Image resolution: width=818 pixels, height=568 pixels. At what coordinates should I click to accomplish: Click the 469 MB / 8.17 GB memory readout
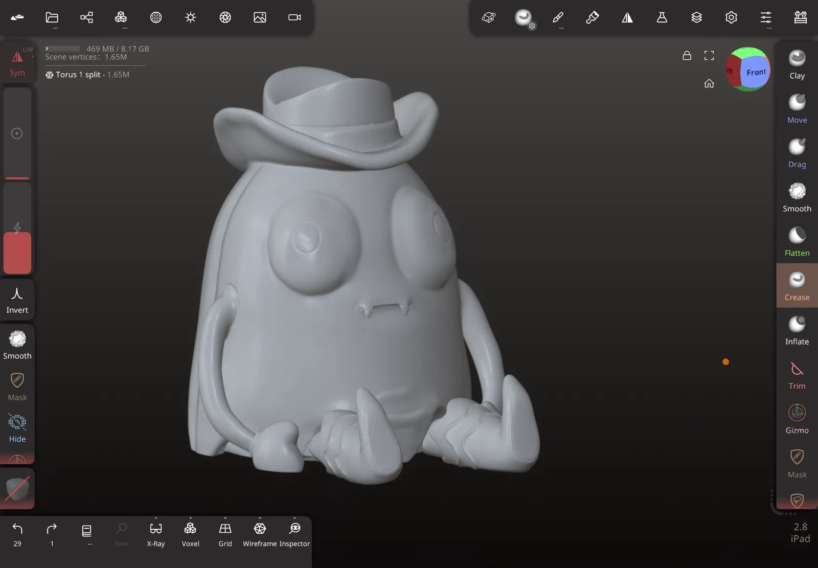pos(118,49)
